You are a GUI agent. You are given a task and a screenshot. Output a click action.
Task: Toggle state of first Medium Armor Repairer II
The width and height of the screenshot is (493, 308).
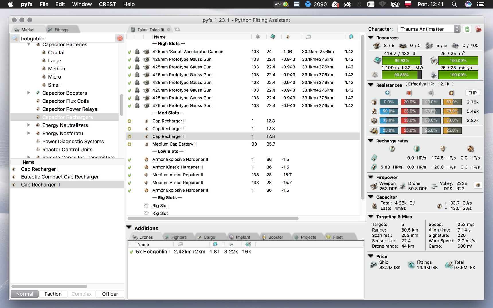pos(130,175)
